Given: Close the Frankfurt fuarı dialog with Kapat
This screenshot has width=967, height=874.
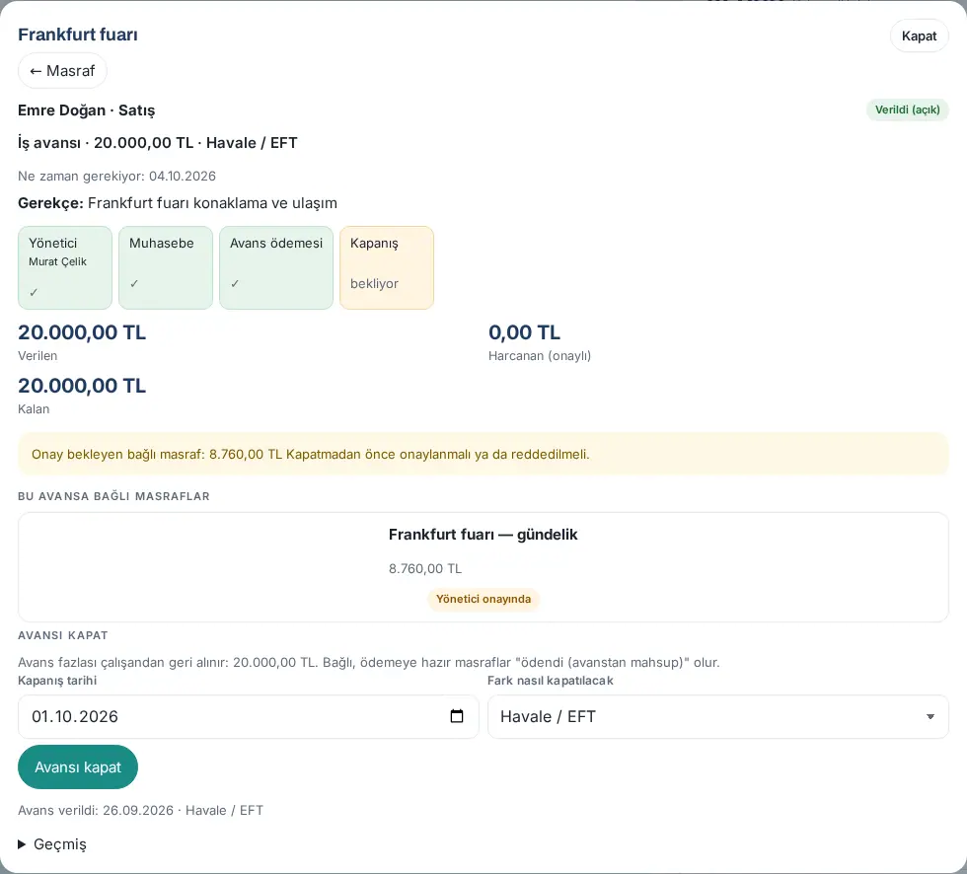Looking at the screenshot, I should click(919, 36).
